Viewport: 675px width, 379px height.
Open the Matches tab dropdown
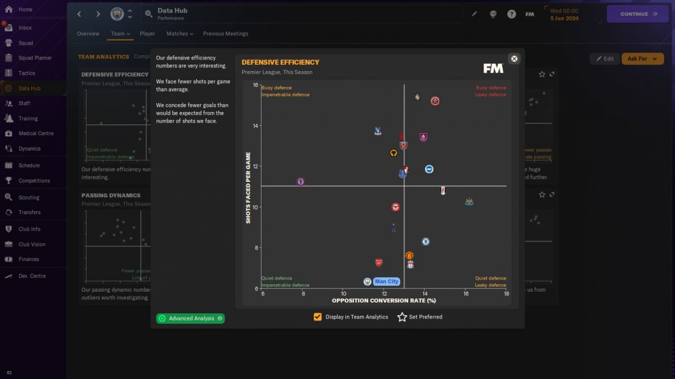pos(180,34)
